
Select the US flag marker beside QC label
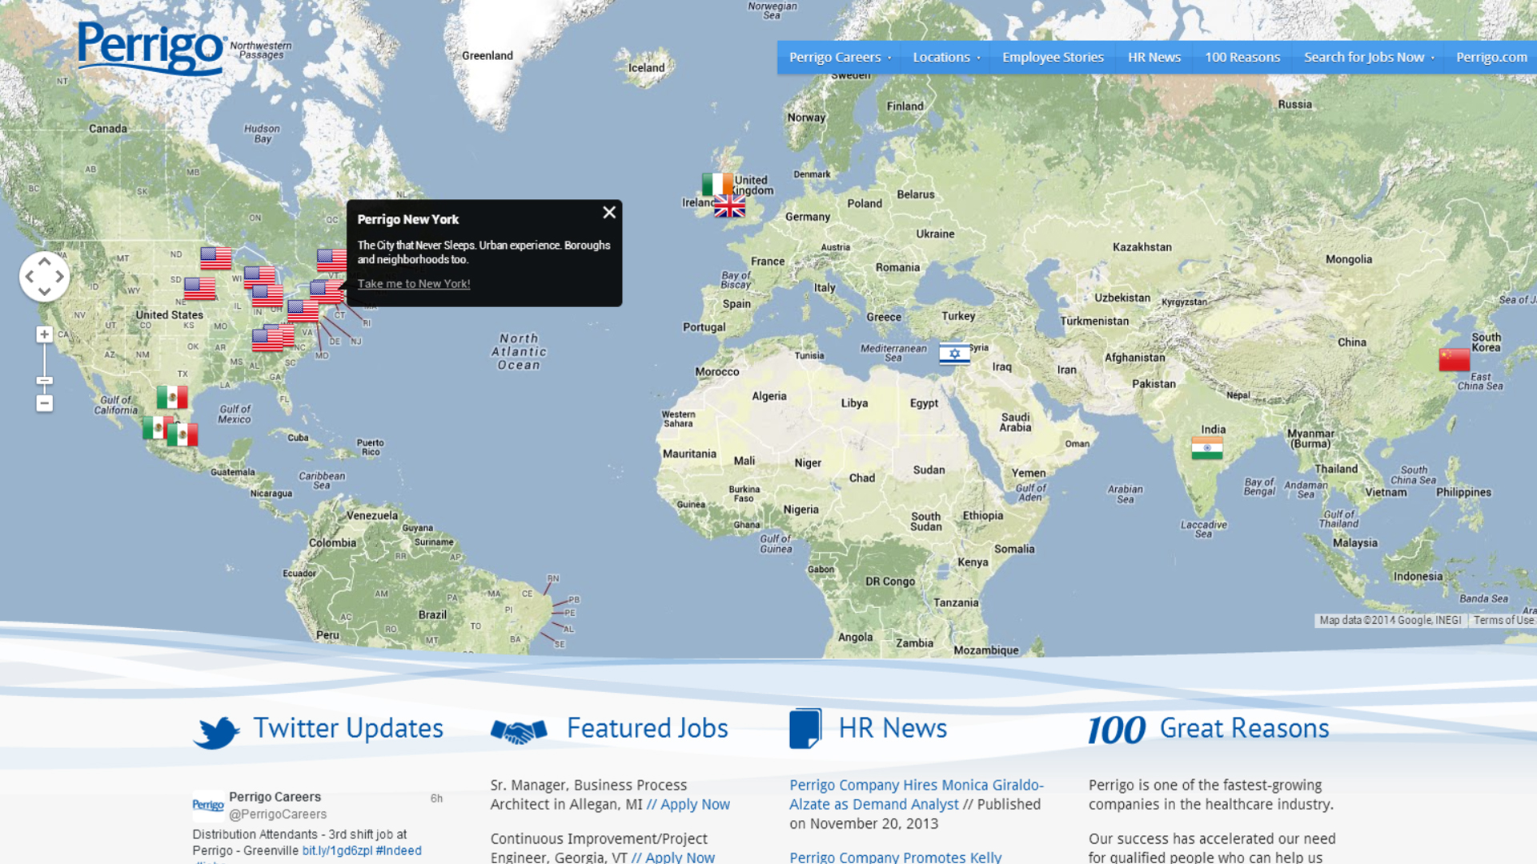click(331, 259)
